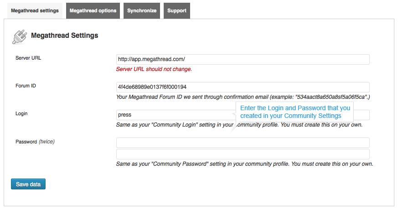The width and height of the screenshot is (398, 209).
Task: Open the Support tab
Action: [176, 10]
